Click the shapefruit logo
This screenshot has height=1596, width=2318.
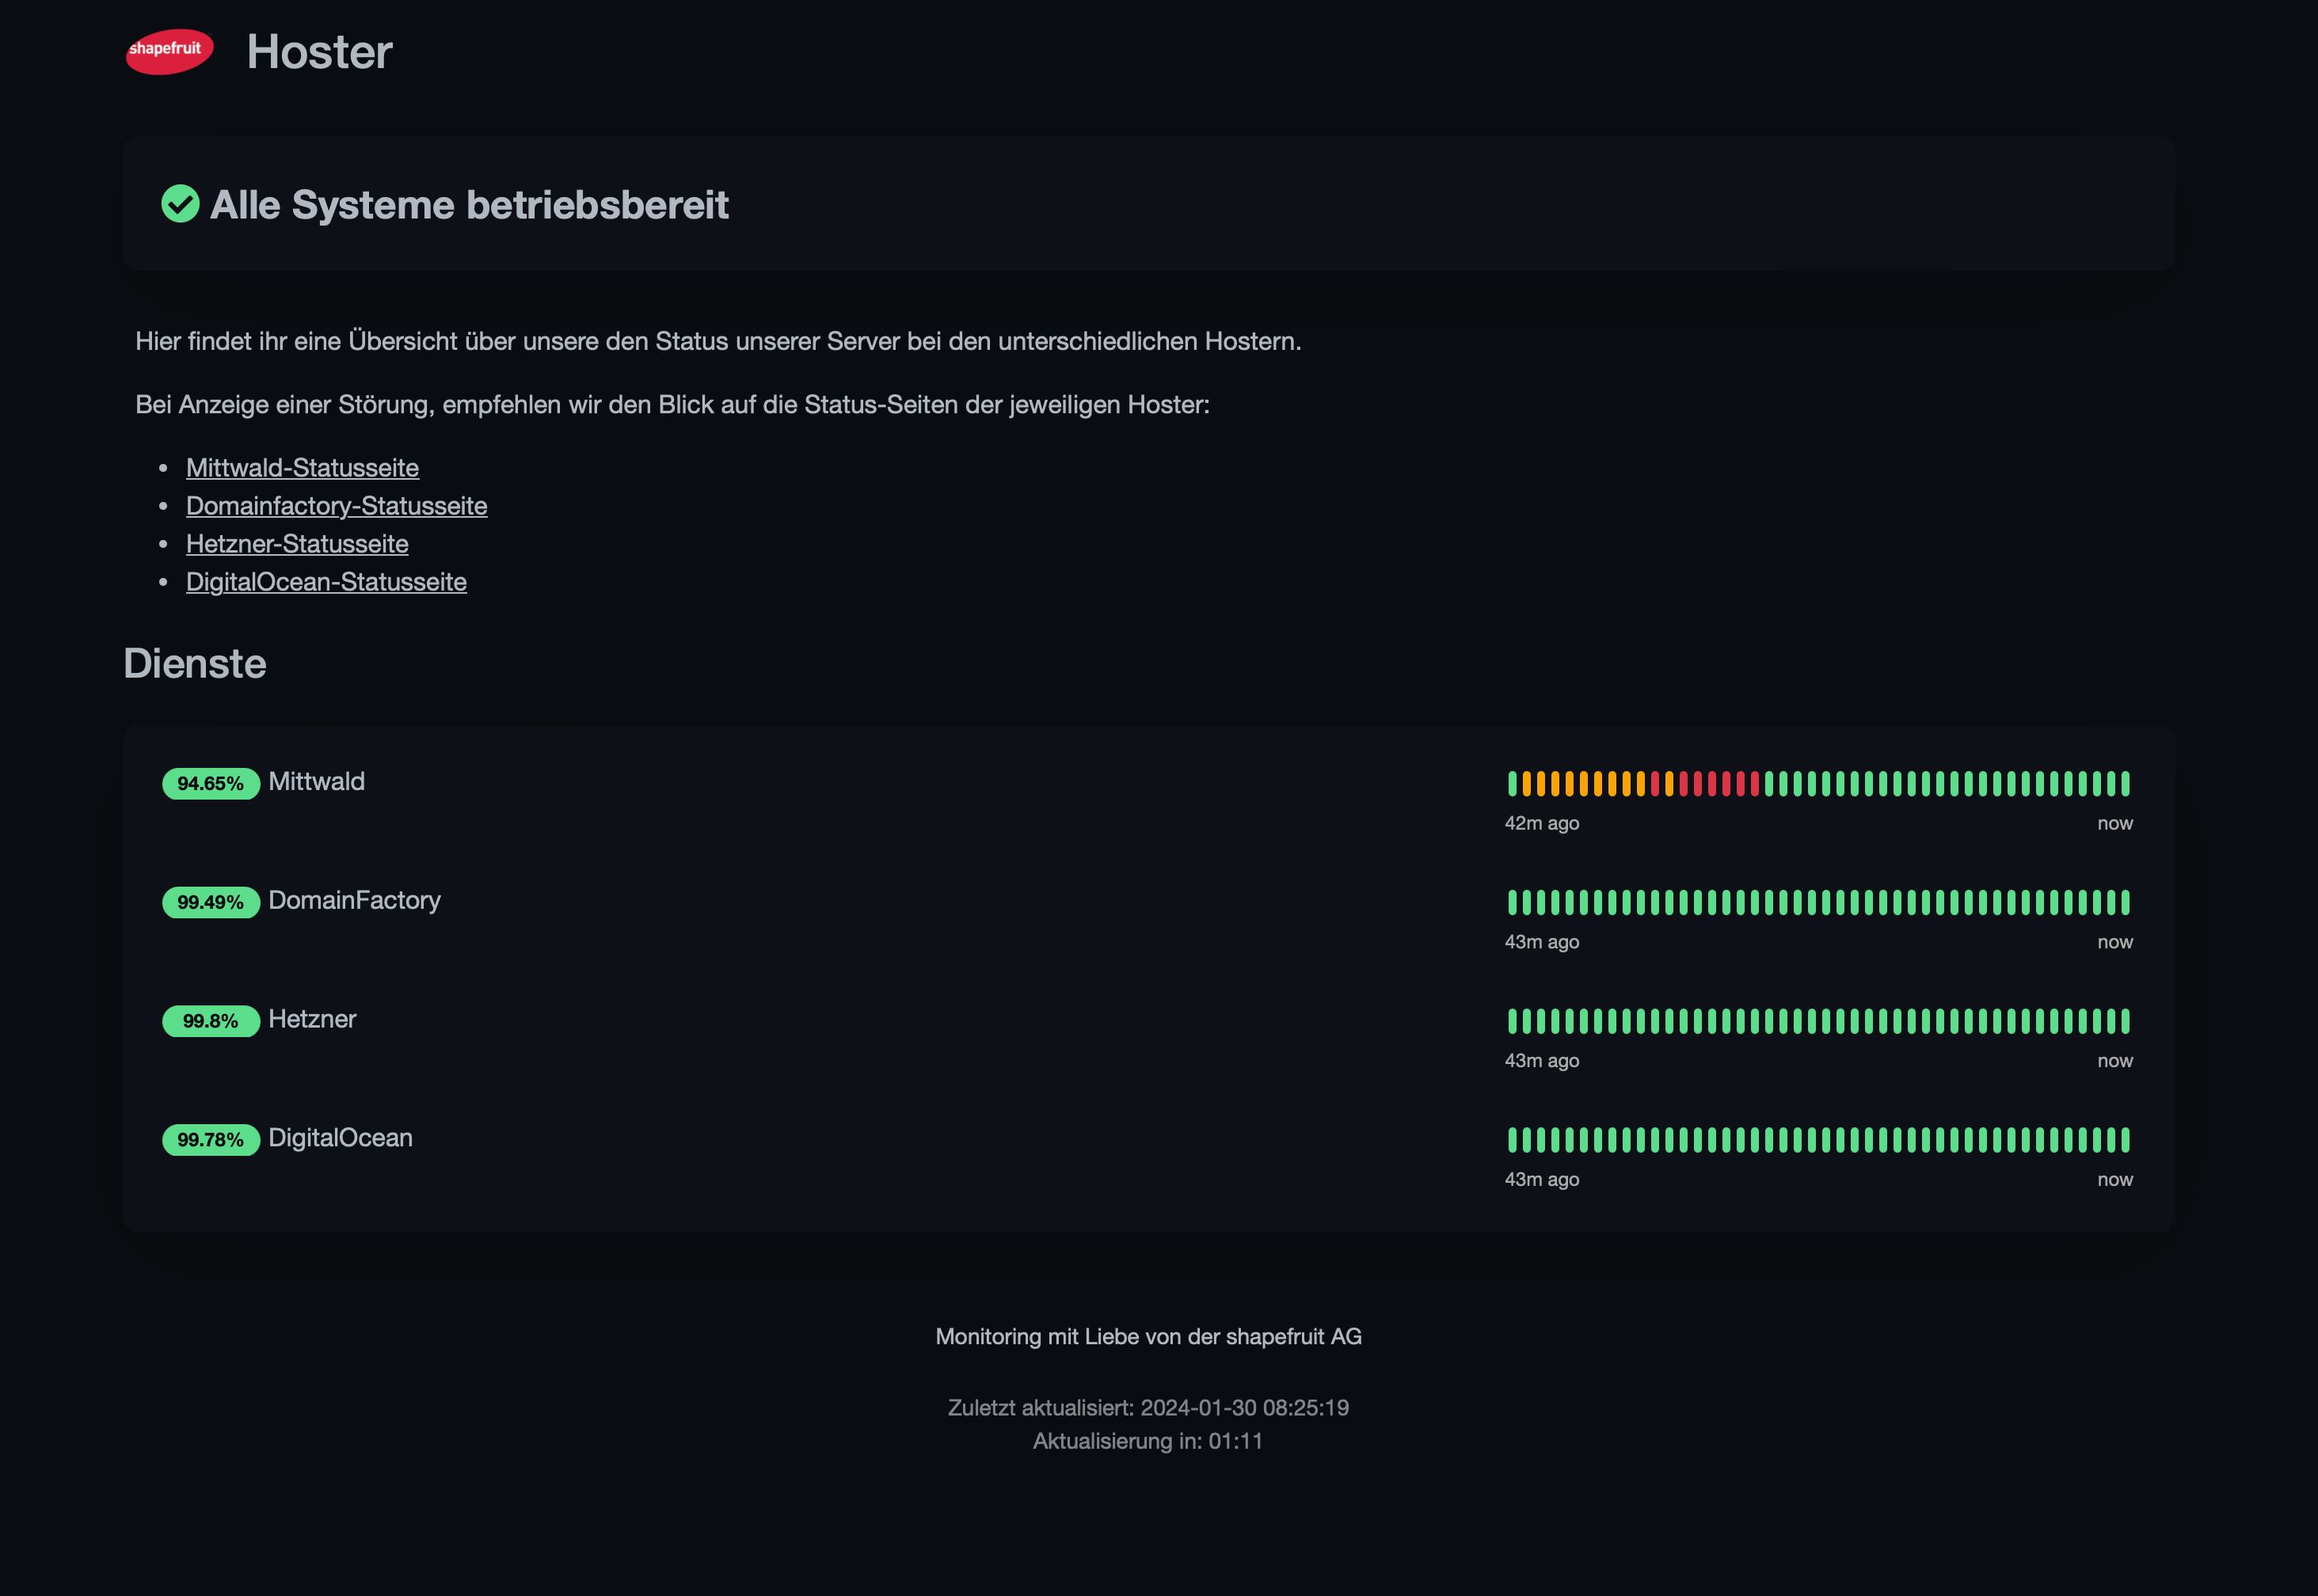click(169, 51)
